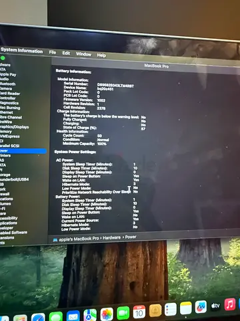The width and height of the screenshot is (240, 321).
Task: Select Wi-Fi in the sidebar
Action: coord(3,209)
